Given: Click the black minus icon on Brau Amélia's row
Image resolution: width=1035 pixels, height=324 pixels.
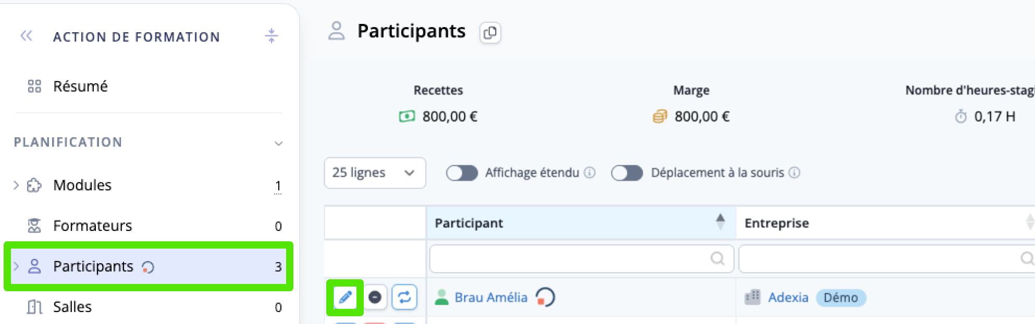Looking at the screenshot, I should point(375,297).
